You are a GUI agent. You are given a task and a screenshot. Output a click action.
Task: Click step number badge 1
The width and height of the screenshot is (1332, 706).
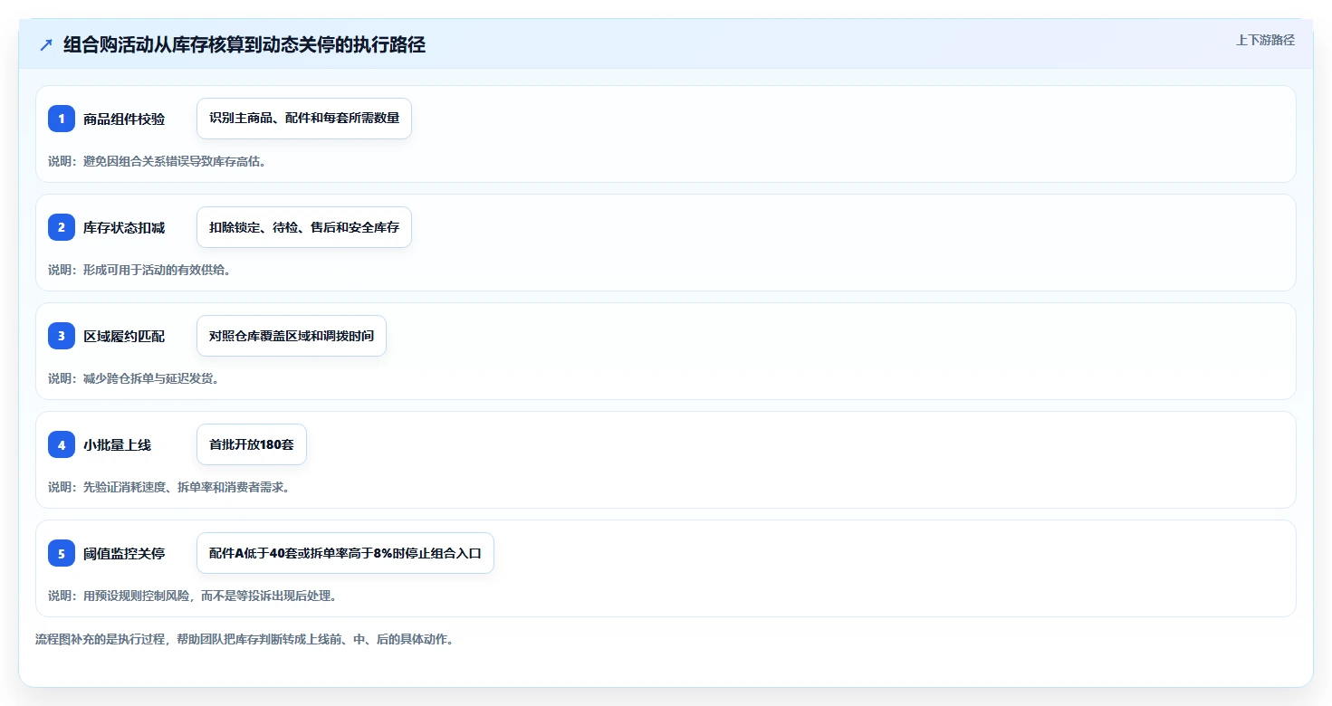click(x=62, y=119)
